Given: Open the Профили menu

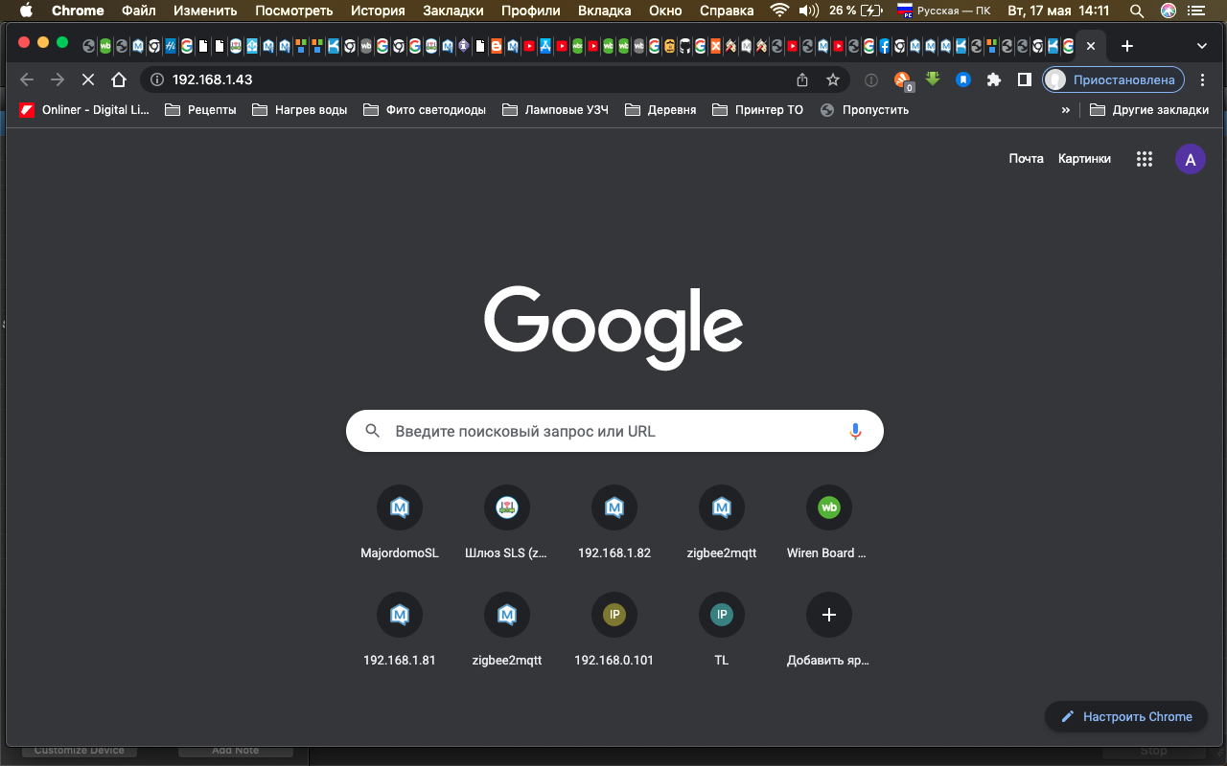Looking at the screenshot, I should (x=530, y=11).
